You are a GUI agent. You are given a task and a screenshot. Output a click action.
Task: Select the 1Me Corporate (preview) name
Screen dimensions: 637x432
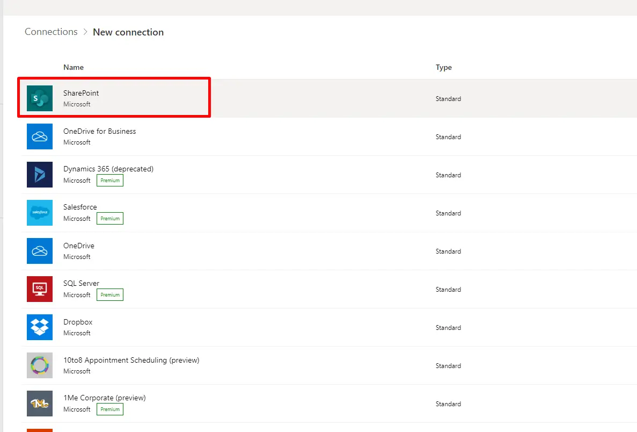click(x=105, y=398)
